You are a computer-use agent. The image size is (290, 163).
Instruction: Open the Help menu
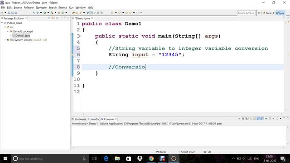pyautogui.click(x=91, y=8)
